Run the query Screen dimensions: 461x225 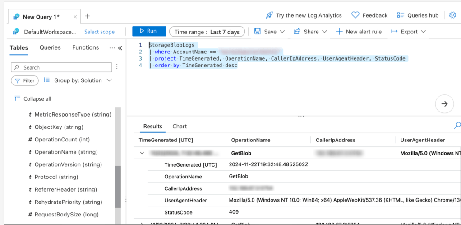147,31
